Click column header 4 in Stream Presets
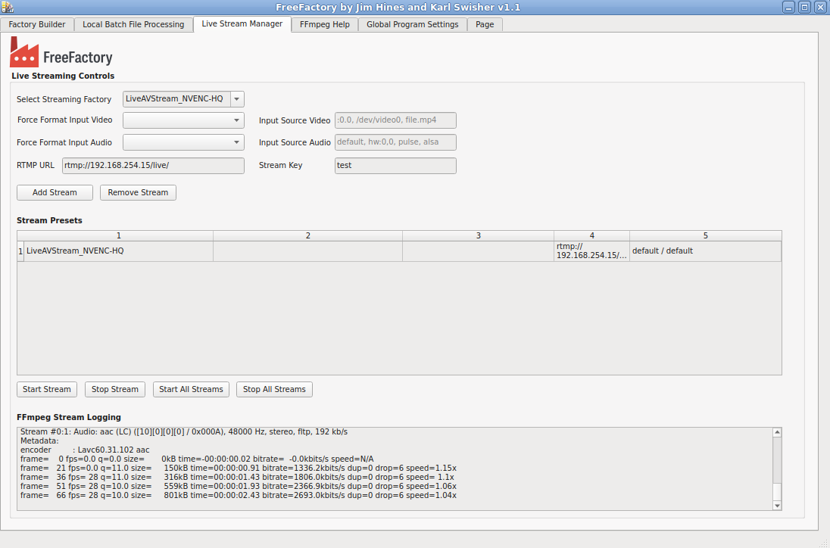 (x=591, y=235)
